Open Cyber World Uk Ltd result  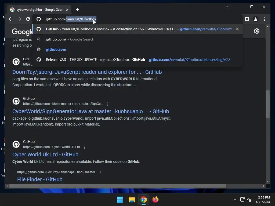(45, 154)
